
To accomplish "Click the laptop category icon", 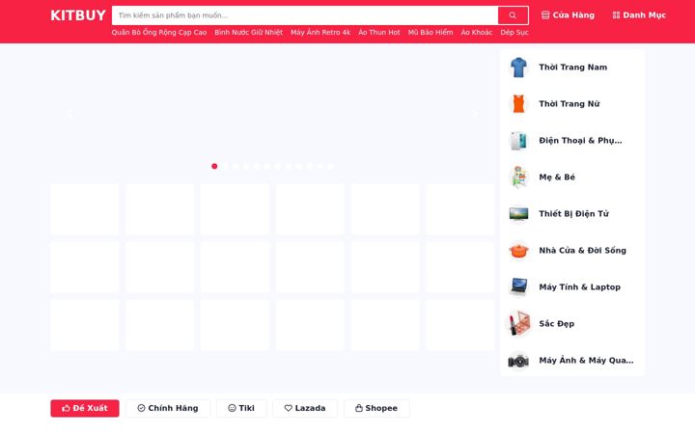I will point(518,287).
